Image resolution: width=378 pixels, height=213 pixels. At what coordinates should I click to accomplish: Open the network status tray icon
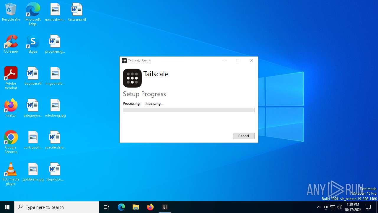click(x=333, y=207)
